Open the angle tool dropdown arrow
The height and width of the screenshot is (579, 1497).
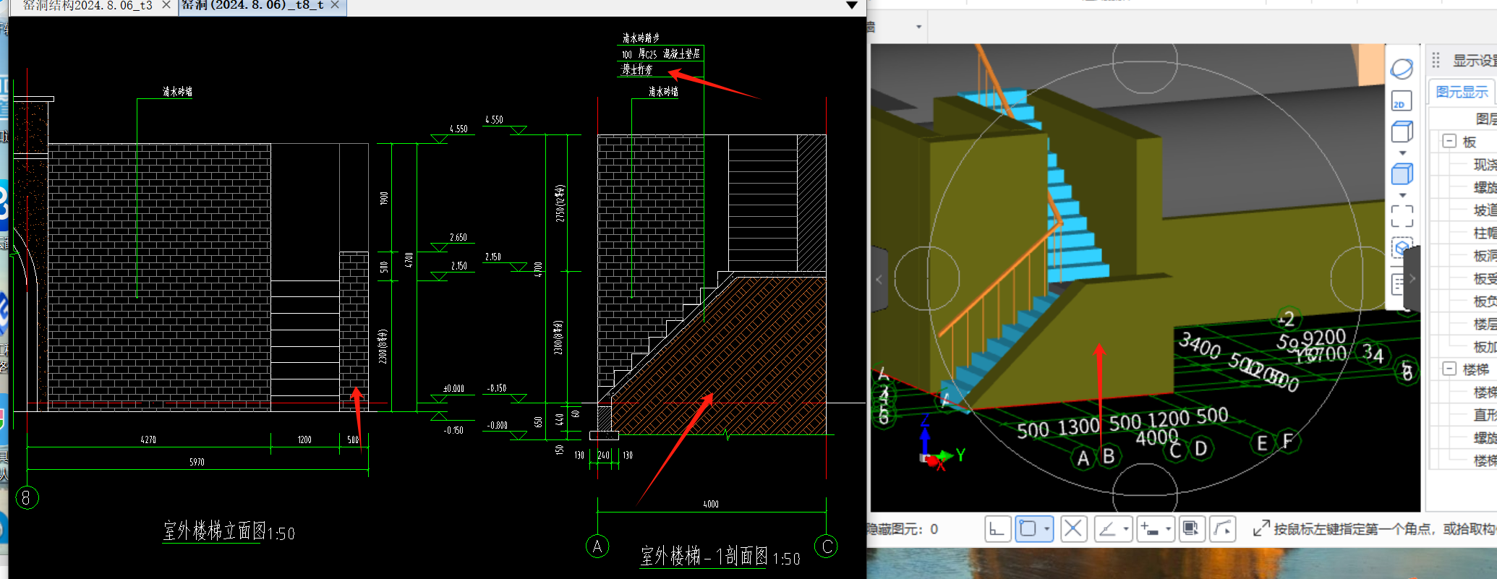[x=1126, y=529]
